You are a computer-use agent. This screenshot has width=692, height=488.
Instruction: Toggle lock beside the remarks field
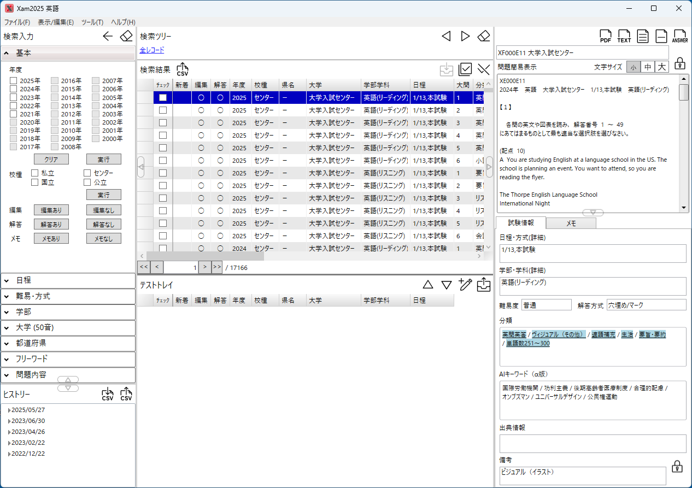pyautogui.click(x=677, y=467)
